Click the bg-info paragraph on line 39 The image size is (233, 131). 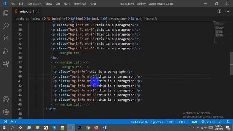click(x=92, y=72)
